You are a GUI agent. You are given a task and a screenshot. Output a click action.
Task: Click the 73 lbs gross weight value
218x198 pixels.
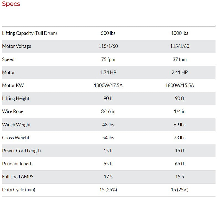point(180,138)
